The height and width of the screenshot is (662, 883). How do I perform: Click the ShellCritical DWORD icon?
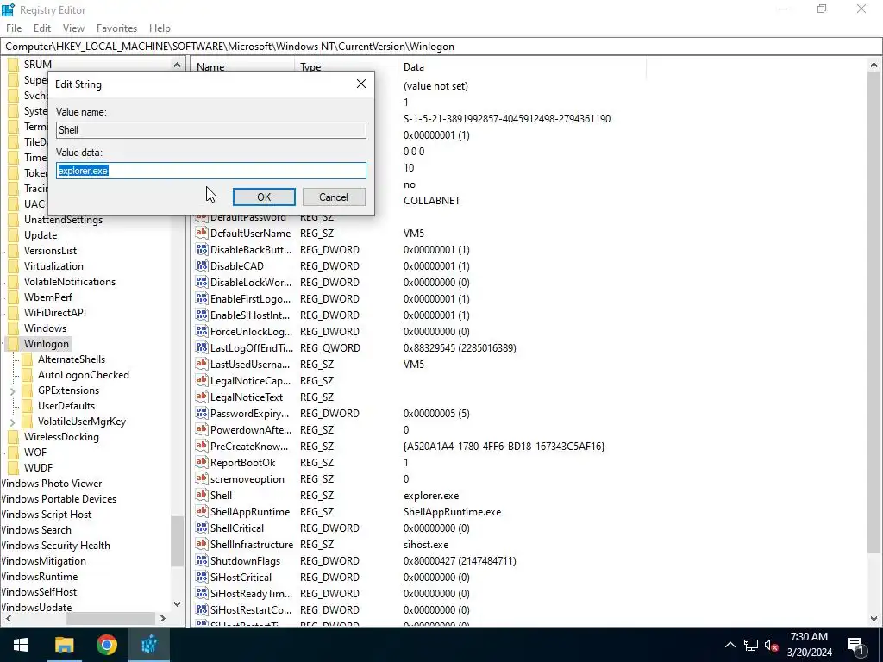202,528
